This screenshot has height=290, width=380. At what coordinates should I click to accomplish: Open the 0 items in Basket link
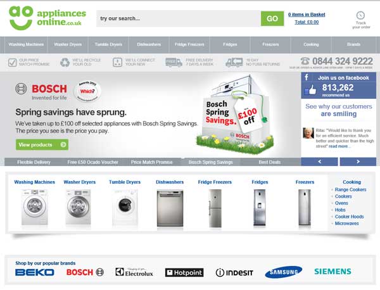coord(307,15)
